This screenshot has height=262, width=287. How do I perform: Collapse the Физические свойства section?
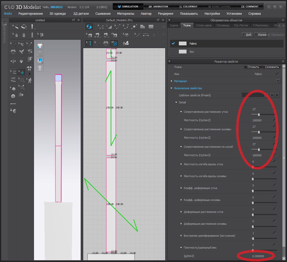tap(172, 88)
